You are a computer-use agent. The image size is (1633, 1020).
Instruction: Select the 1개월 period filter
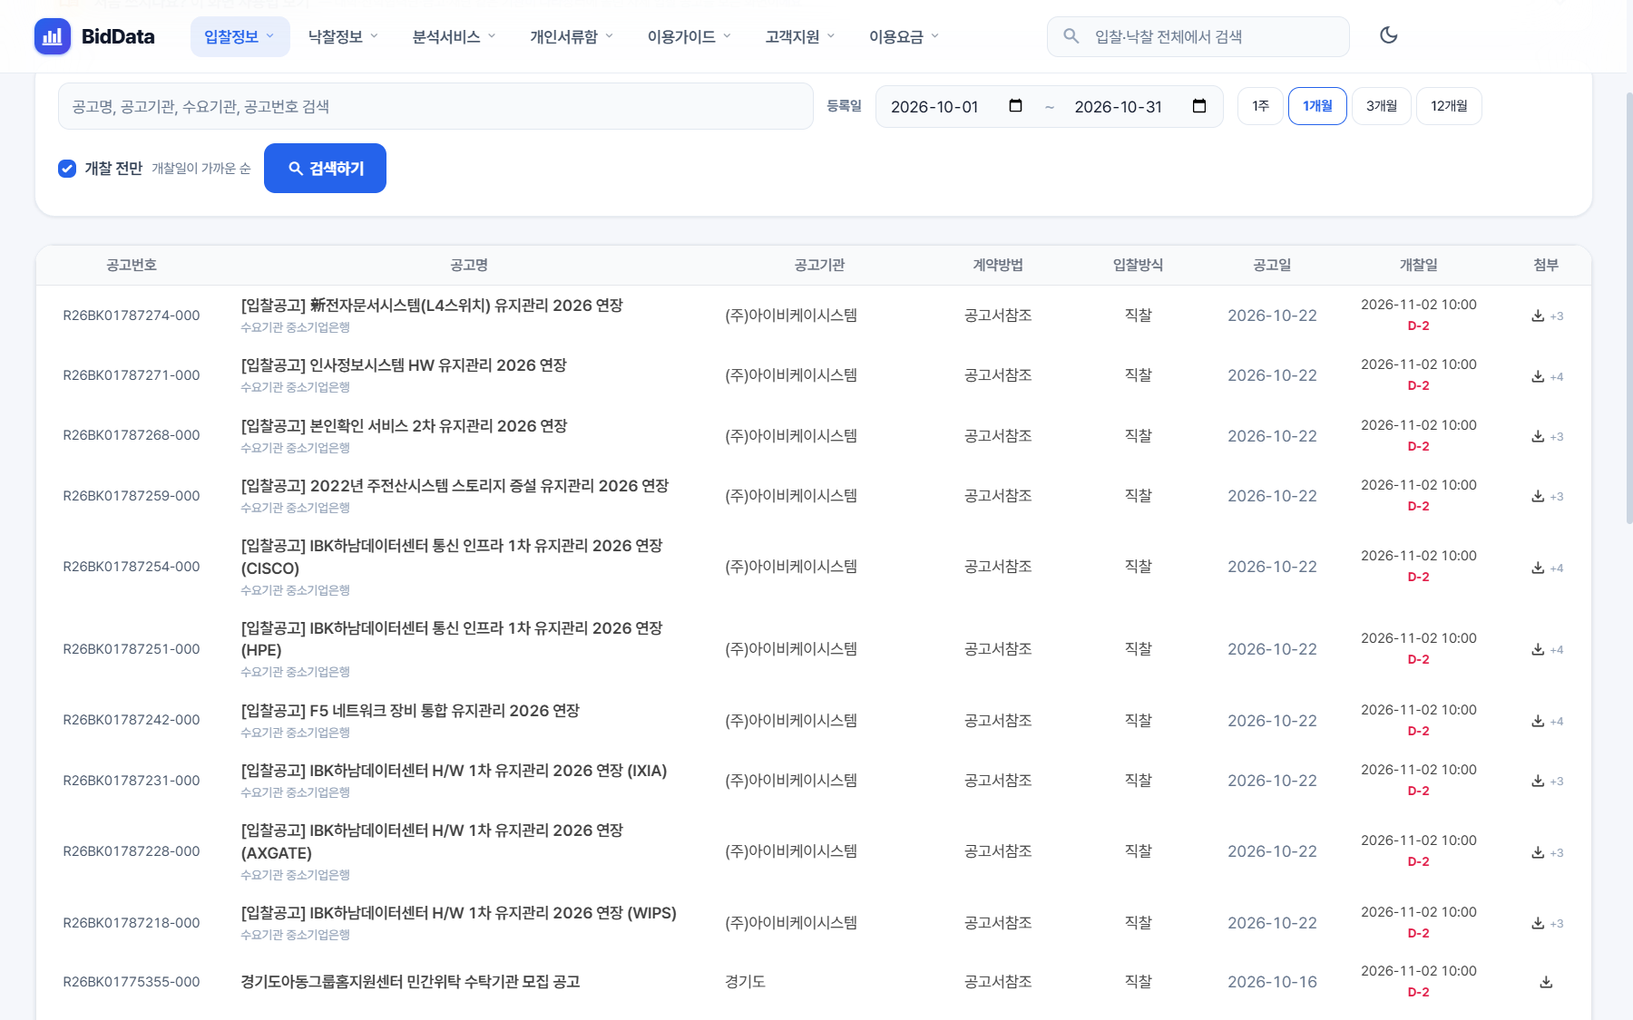pyautogui.click(x=1317, y=106)
